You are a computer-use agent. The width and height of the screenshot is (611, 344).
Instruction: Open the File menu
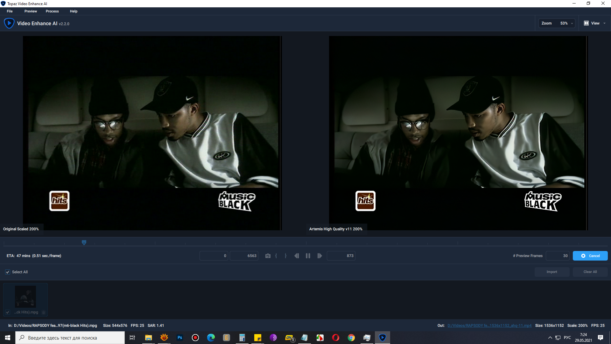10,11
